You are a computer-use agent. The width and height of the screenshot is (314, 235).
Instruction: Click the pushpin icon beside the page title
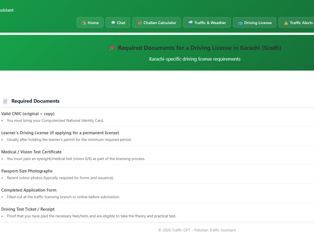coord(112,48)
